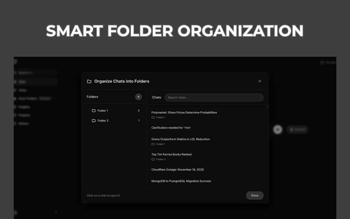Open Clarification needed for "rtre" chat

coord(171,128)
